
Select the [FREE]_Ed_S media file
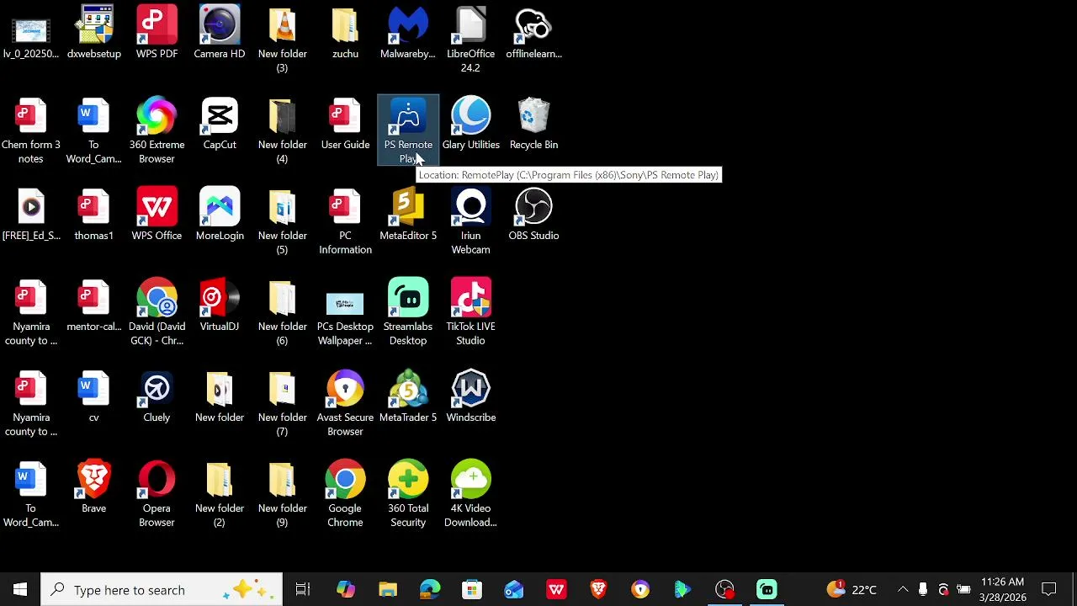click(31, 215)
